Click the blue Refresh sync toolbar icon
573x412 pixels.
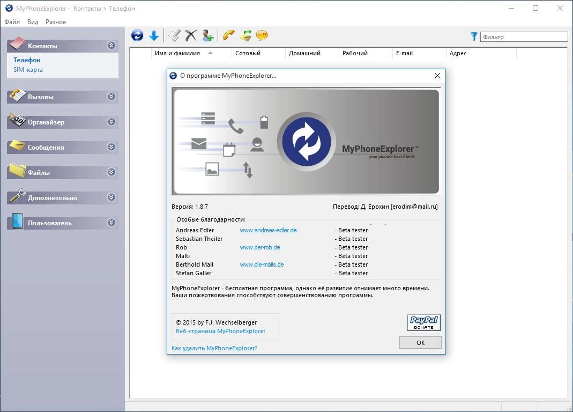[x=137, y=35]
